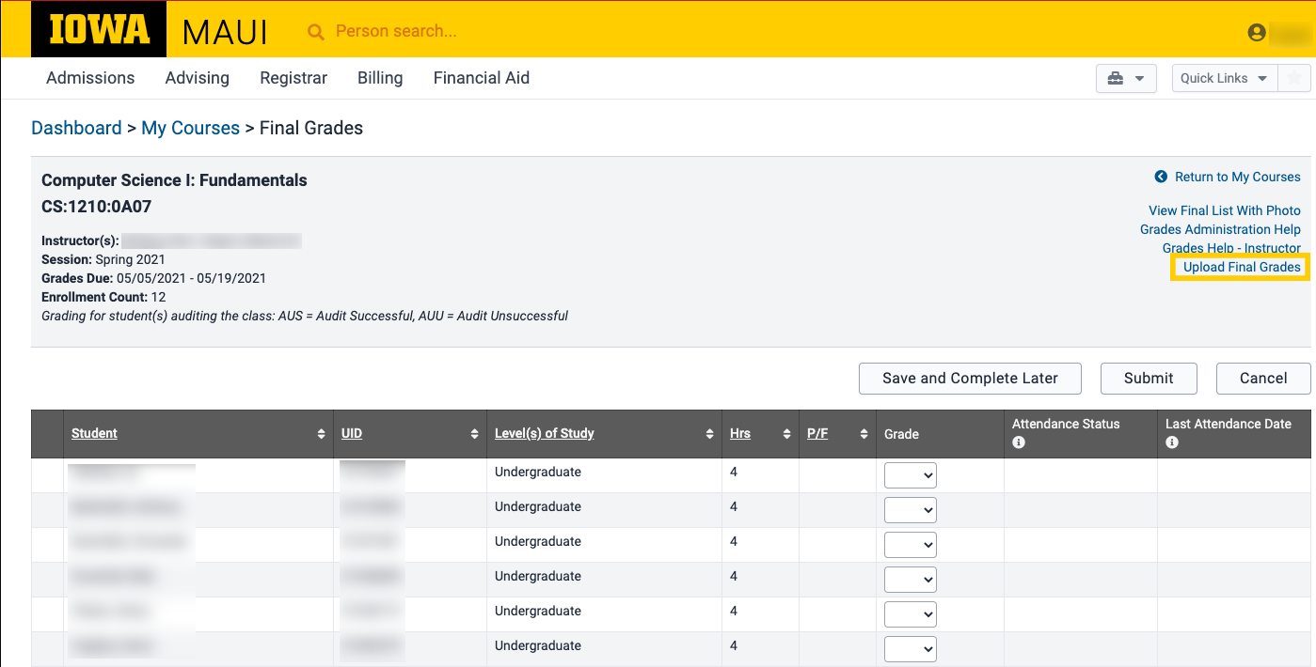The width and height of the screenshot is (1316, 667).
Task: Open the Registrar menu
Action: click(293, 79)
